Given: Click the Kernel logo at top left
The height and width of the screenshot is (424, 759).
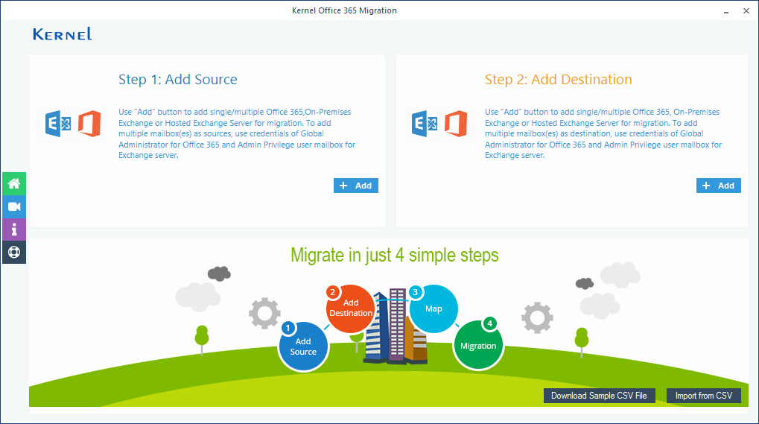Looking at the screenshot, I should (x=63, y=34).
